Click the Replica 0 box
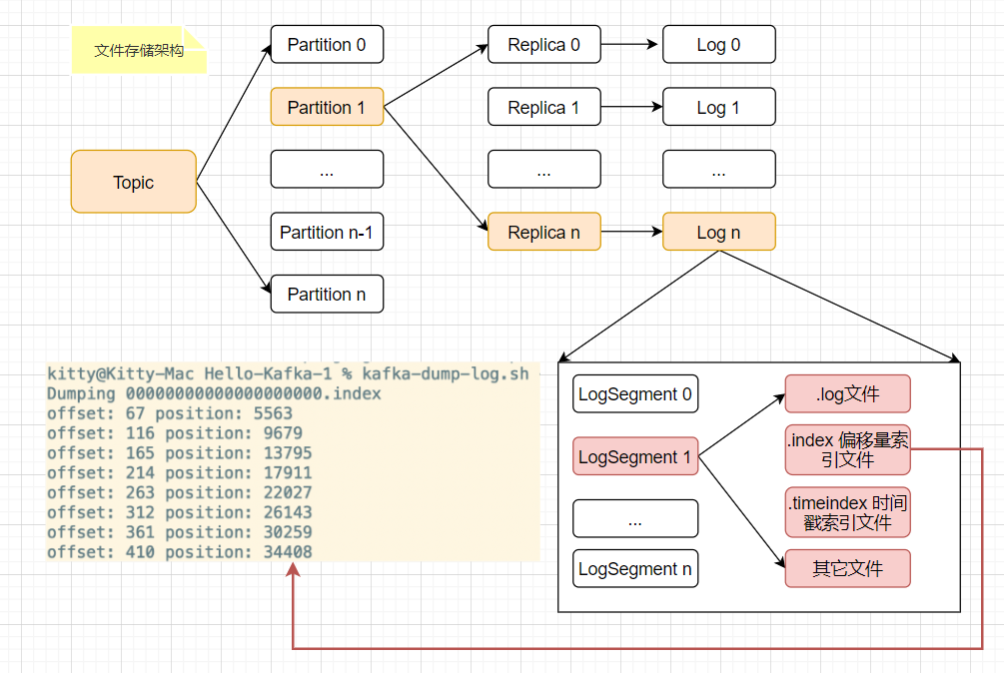Viewport: 1004px width, 673px height. (543, 44)
